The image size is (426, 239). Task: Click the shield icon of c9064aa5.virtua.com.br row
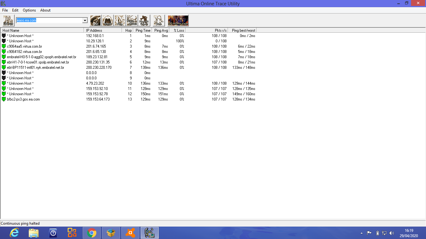tap(4, 46)
